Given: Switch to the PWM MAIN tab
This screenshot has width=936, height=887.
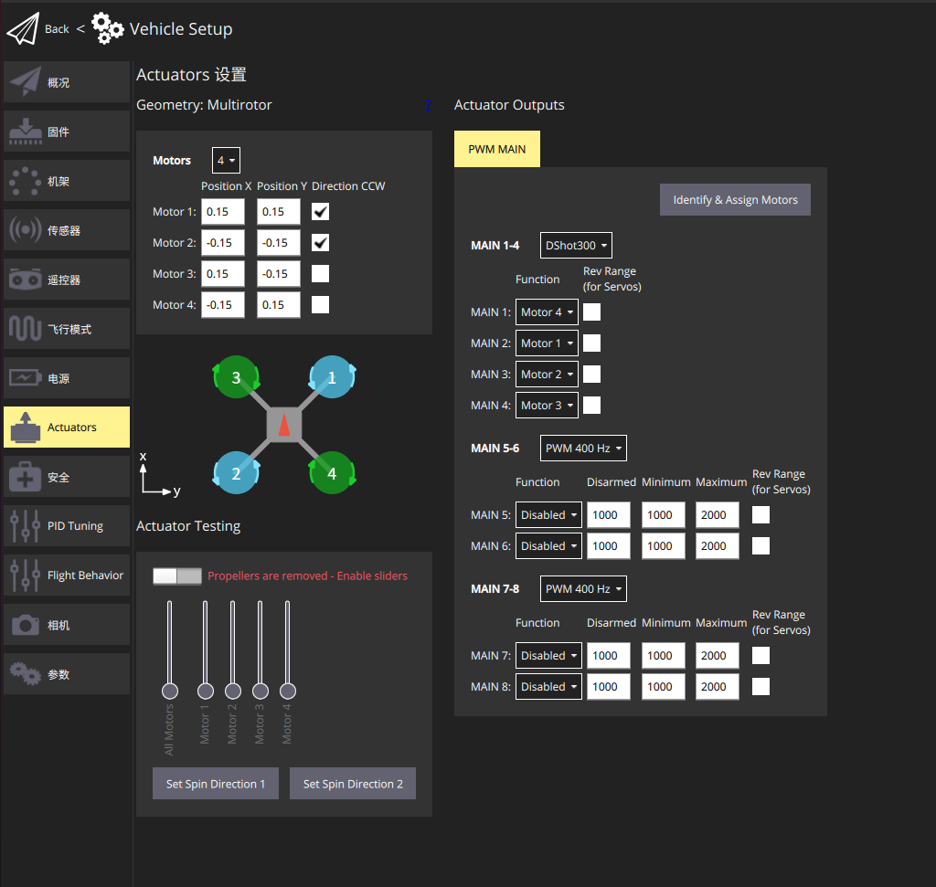Looking at the screenshot, I should click(x=496, y=149).
